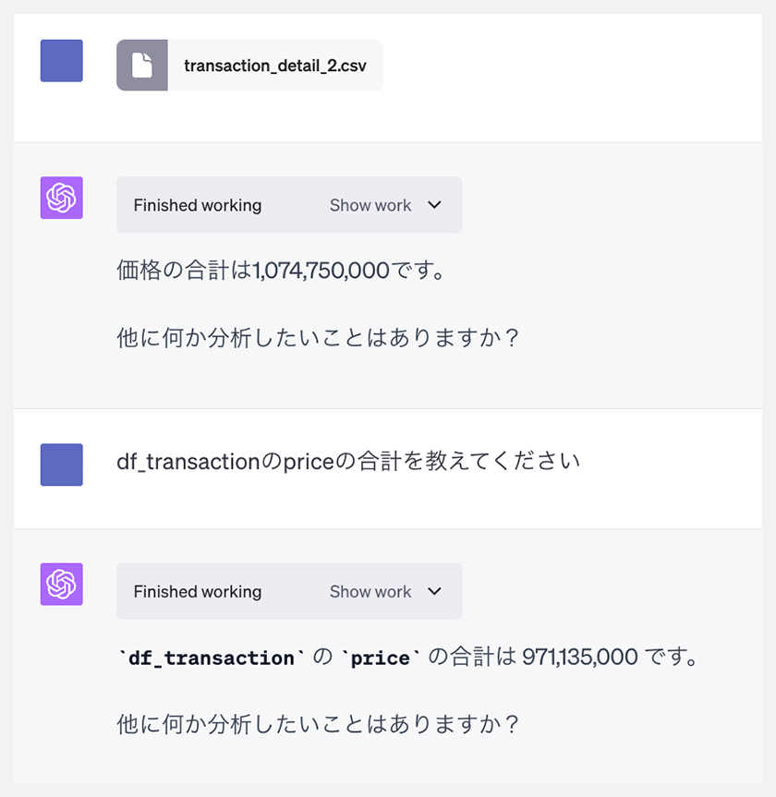This screenshot has height=797, width=776.
Task: Click the second Finished working status text
Action: (198, 592)
